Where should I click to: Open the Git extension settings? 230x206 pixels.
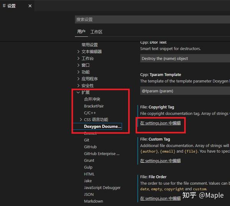pos(87,140)
